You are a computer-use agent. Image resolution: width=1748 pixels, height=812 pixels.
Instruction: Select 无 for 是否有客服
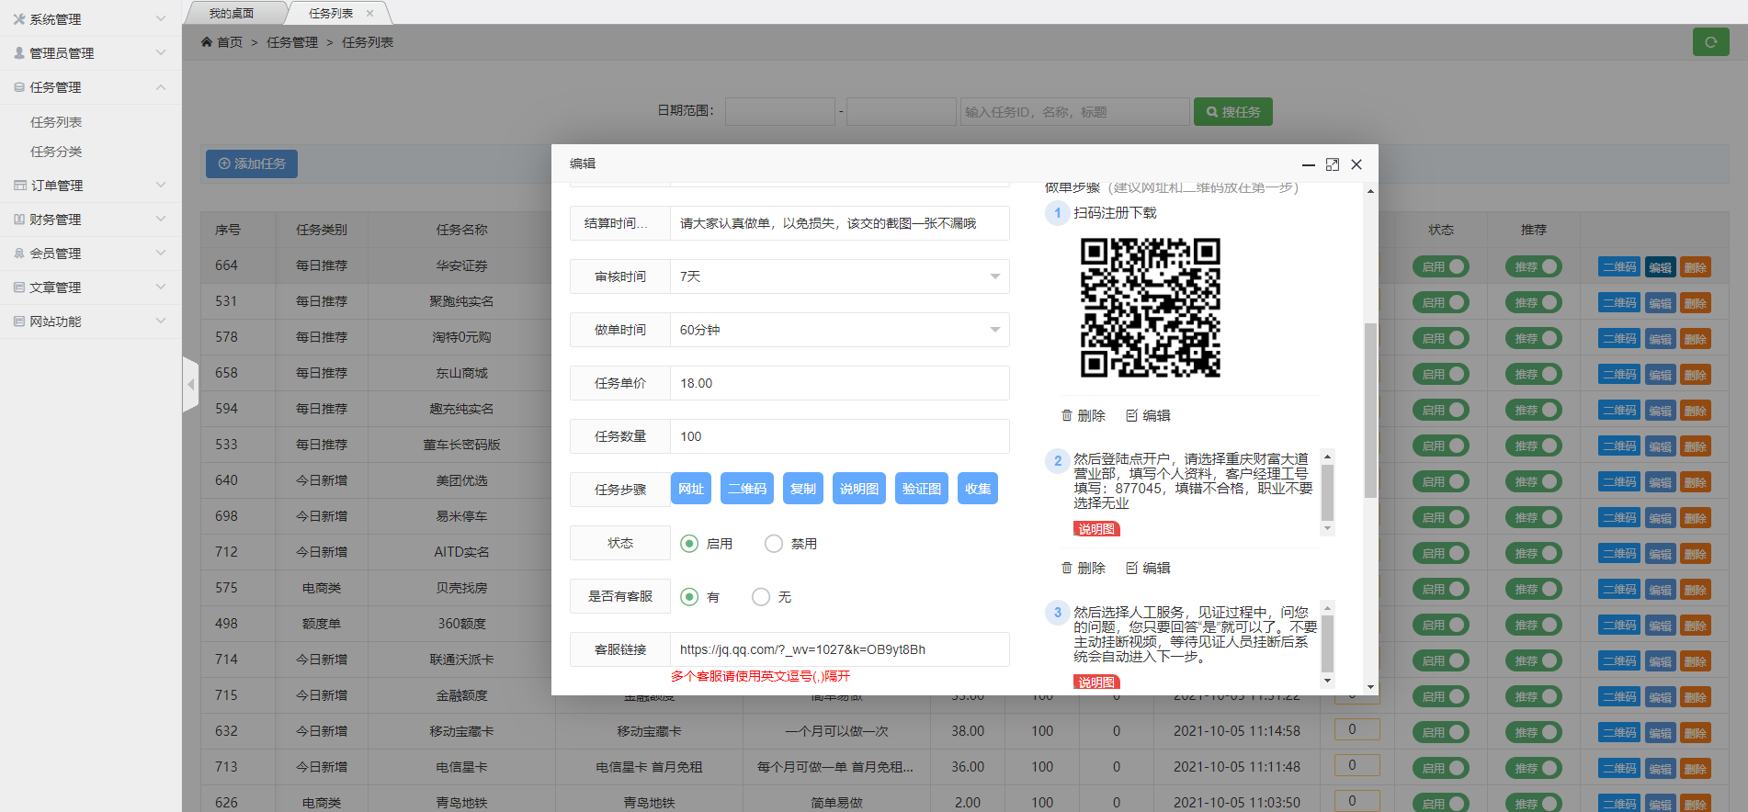761,597
